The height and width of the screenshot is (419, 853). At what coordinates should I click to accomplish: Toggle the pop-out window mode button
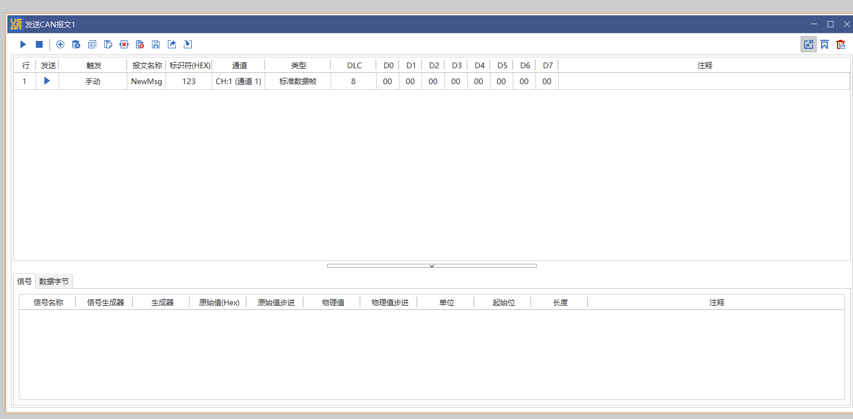809,44
